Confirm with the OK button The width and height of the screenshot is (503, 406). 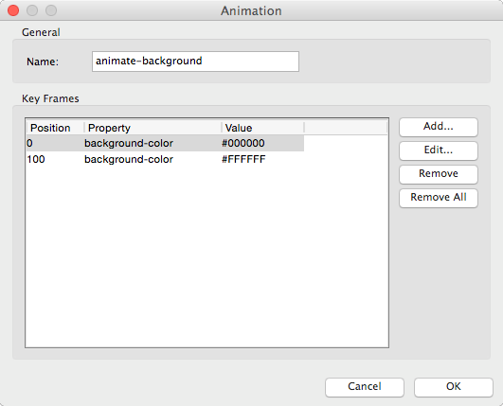pyautogui.click(x=454, y=387)
